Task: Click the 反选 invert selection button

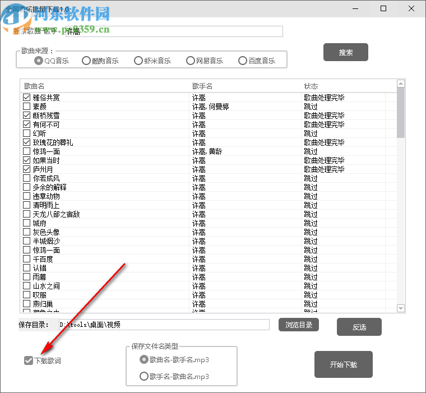Action: (x=359, y=327)
